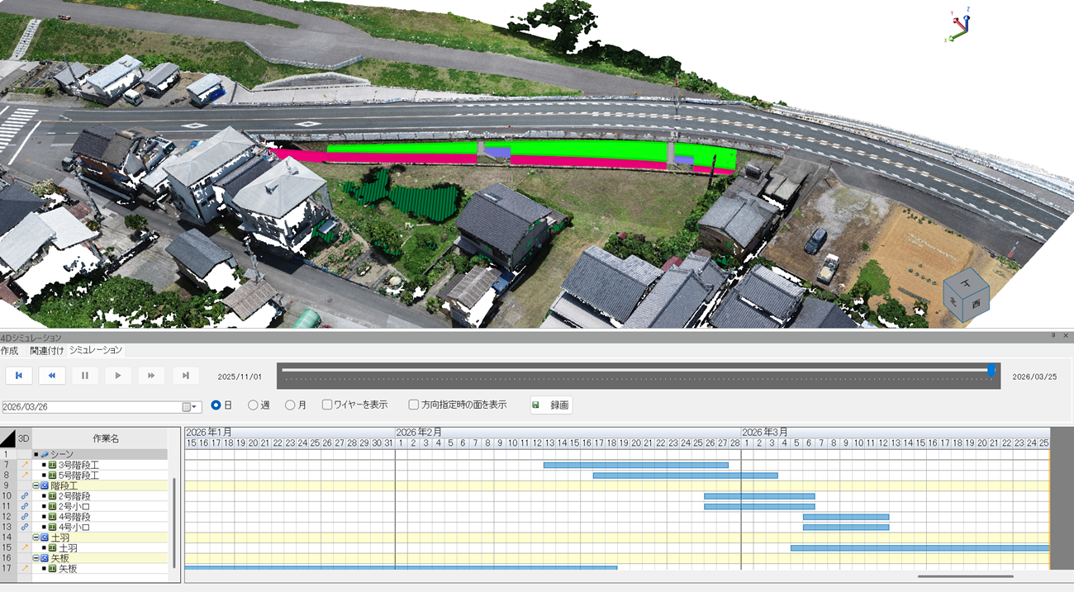
Task: Click the view cube's 西 face
Action: click(x=976, y=303)
